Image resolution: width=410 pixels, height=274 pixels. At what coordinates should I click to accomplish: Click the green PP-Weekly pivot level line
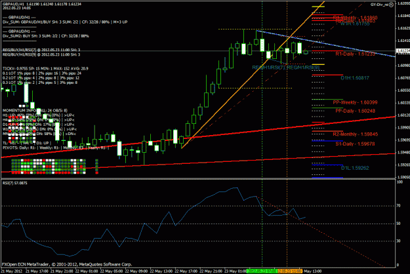(x=327, y=100)
